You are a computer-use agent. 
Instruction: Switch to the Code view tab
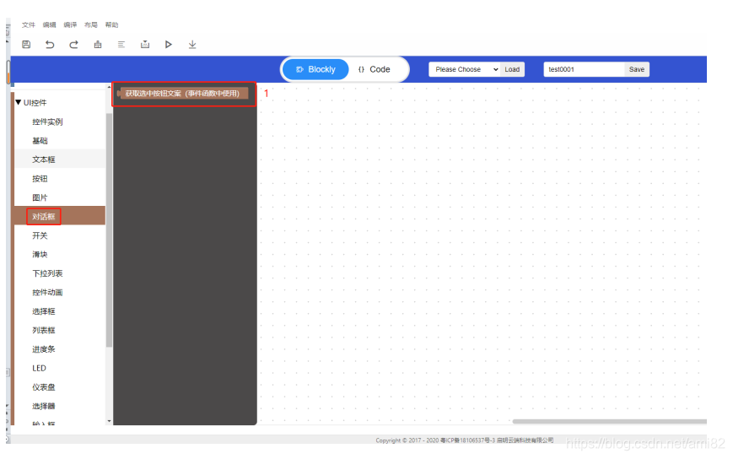point(374,69)
